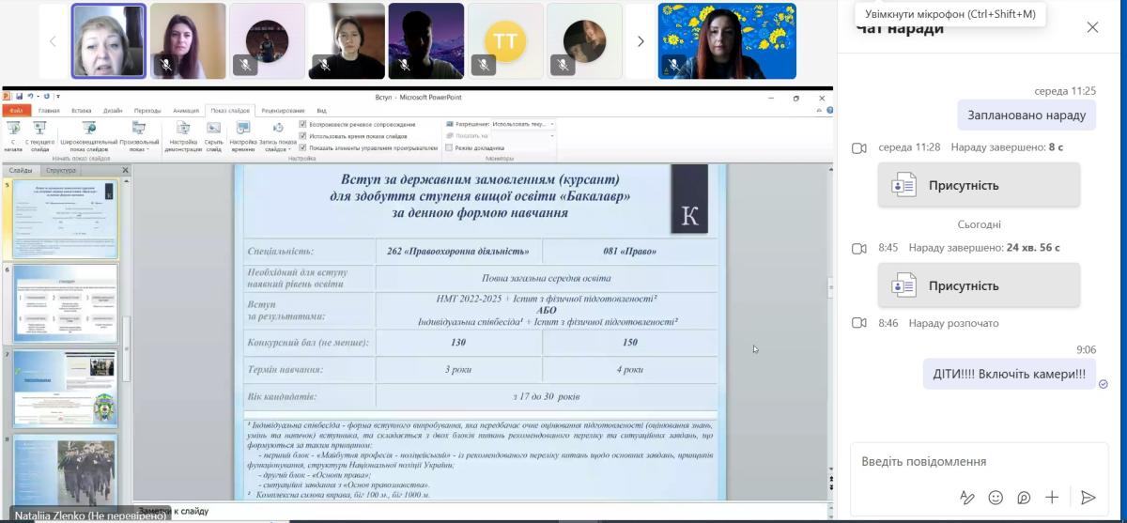Open slideshow setup (Настройка демонстрации)
Screen dimensions: 1127x523
click(x=183, y=136)
